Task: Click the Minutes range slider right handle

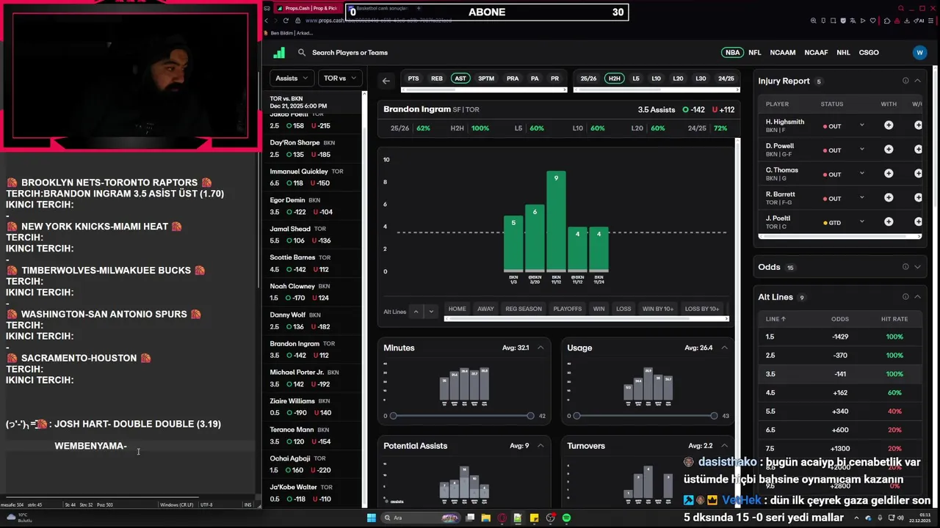Action: [530, 416]
